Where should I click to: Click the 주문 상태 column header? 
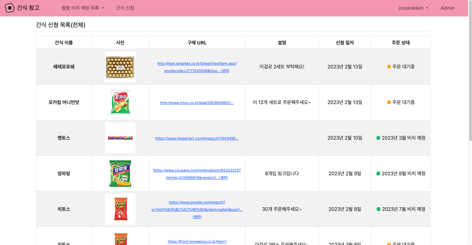click(x=401, y=43)
